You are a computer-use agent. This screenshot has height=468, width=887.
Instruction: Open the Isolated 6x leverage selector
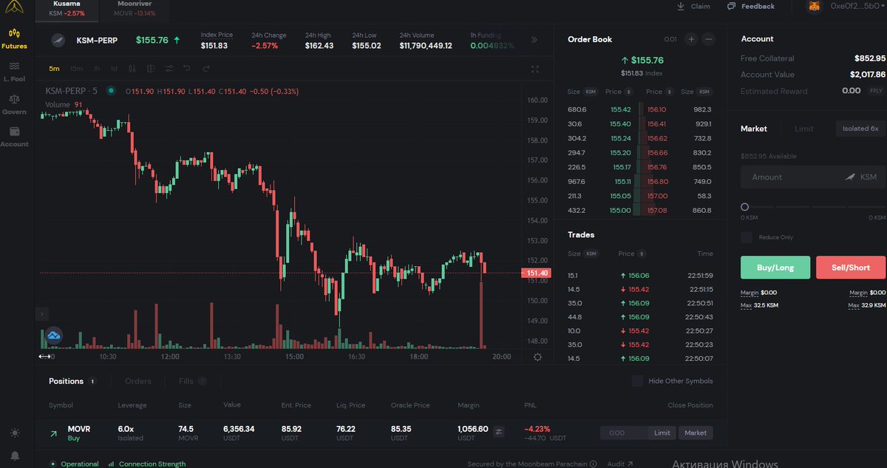tap(860, 129)
